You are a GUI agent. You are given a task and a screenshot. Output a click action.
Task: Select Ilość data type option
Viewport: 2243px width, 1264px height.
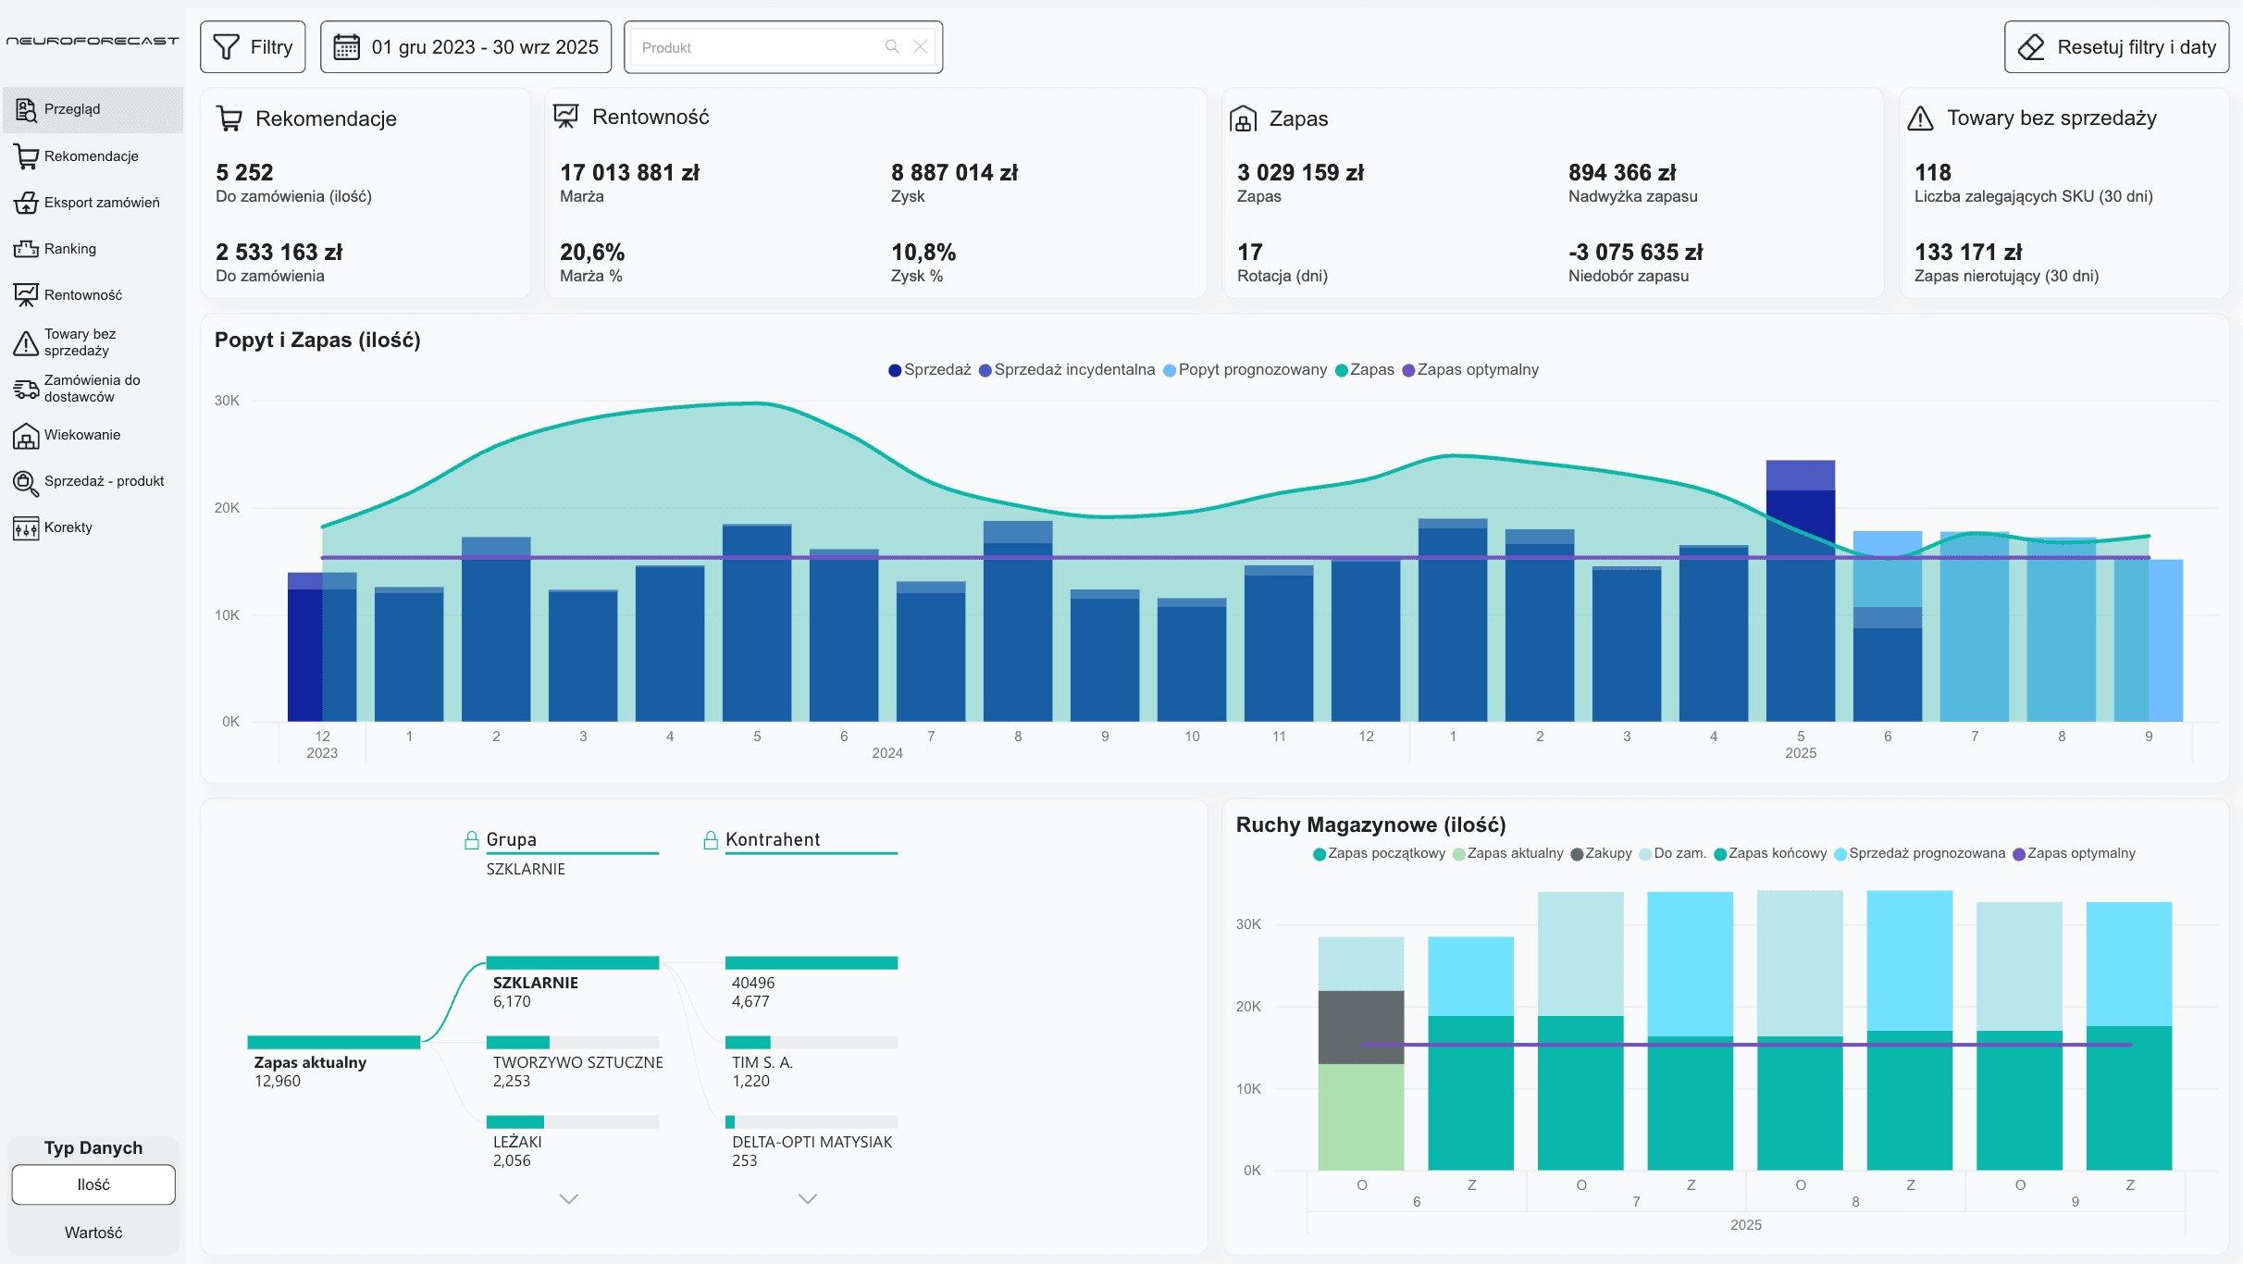point(93,1184)
